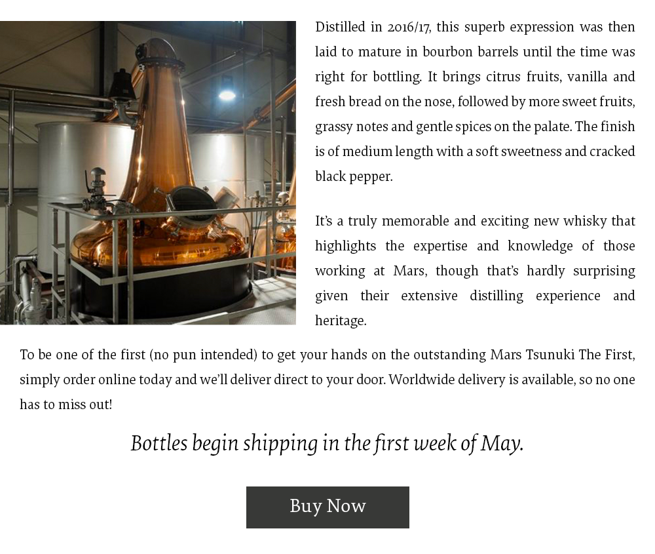Open the copper pot still photo
Viewport: 655px width, 554px height.
[x=147, y=172]
